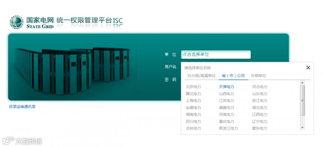Click the State Grid globe logo
Viewport: 323px width, 147px height.
pyautogui.click(x=16, y=22)
